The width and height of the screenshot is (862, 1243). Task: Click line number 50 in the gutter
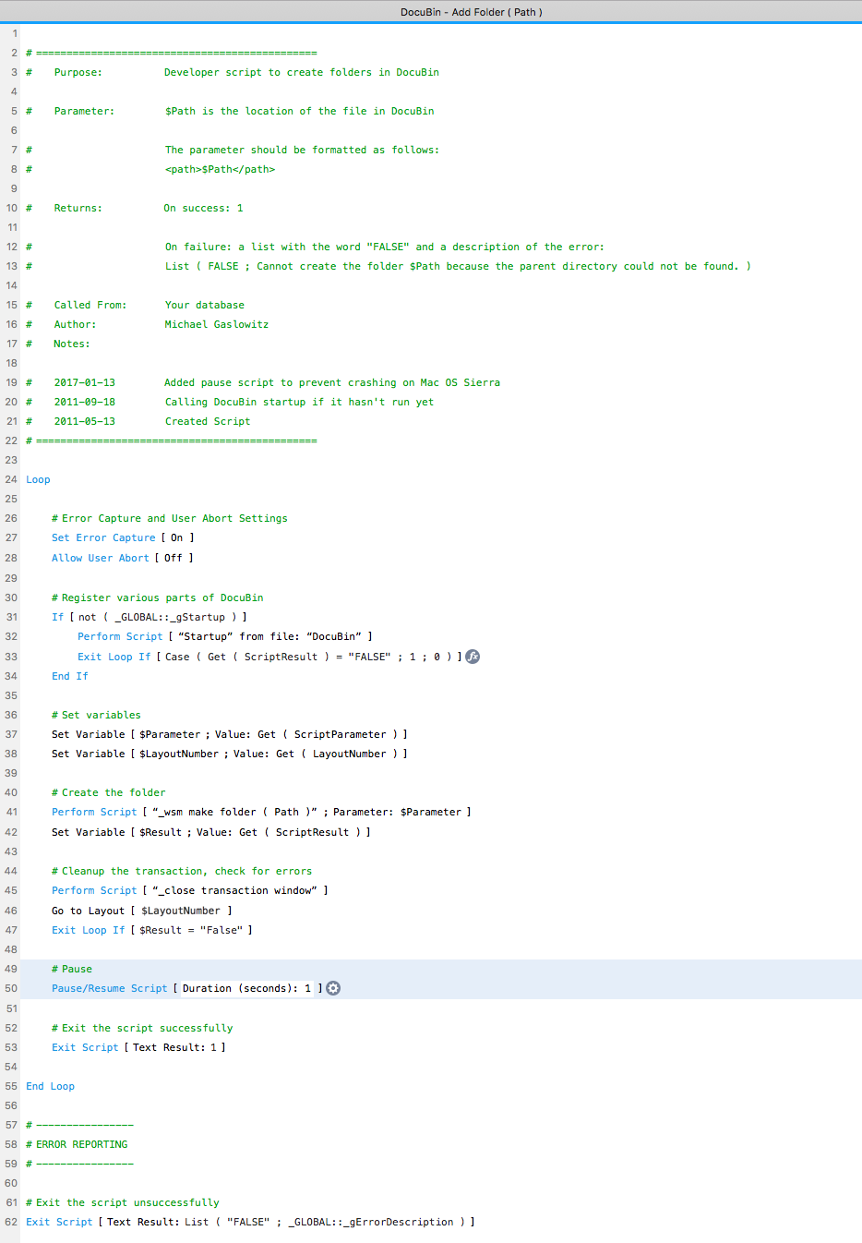click(x=11, y=988)
